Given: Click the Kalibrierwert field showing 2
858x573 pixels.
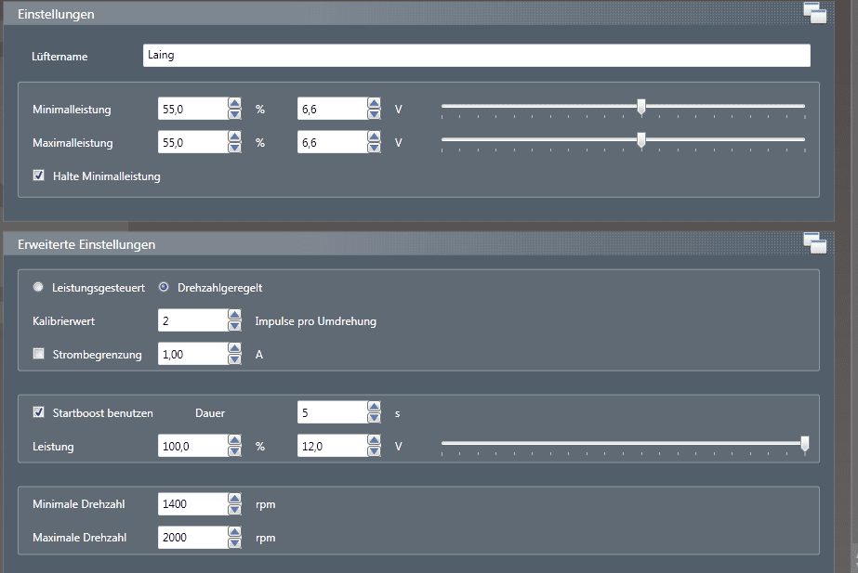Looking at the screenshot, I should tap(193, 320).
